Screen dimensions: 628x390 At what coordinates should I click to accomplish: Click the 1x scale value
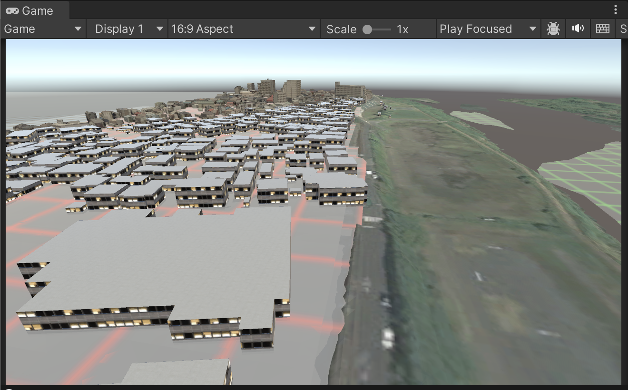point(402,29)
